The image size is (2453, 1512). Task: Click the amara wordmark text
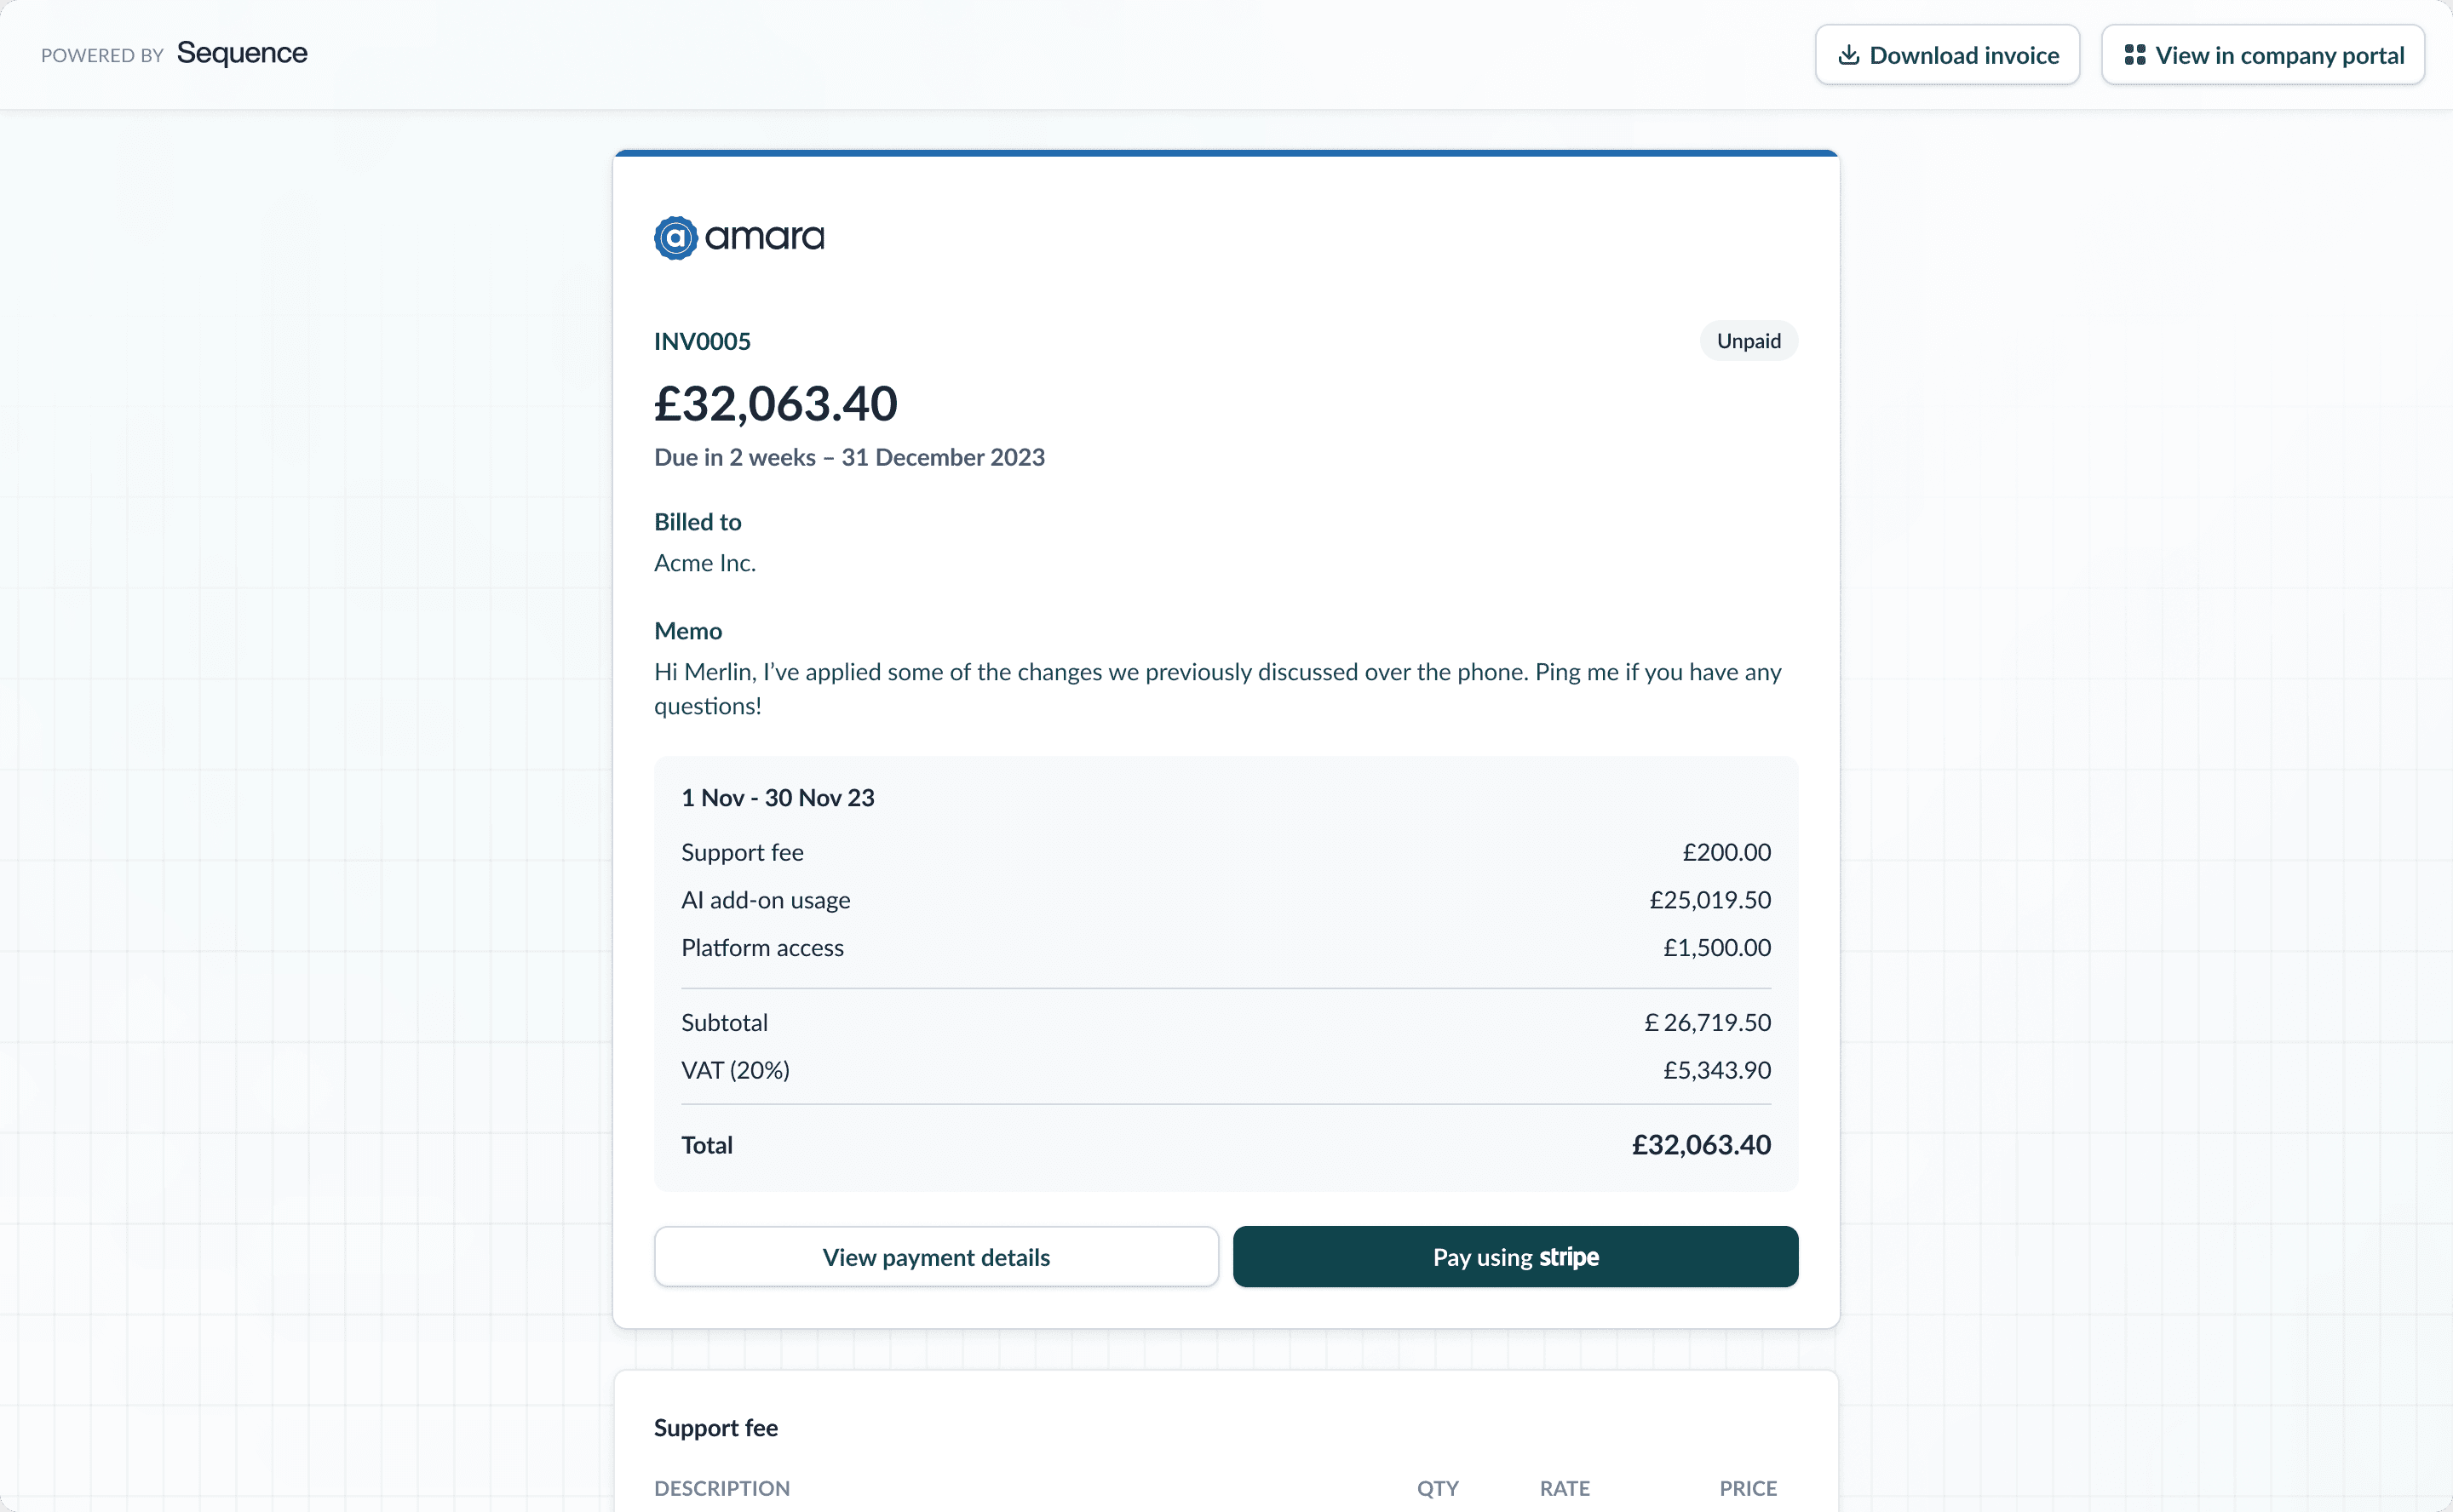(x=764, y=238)
